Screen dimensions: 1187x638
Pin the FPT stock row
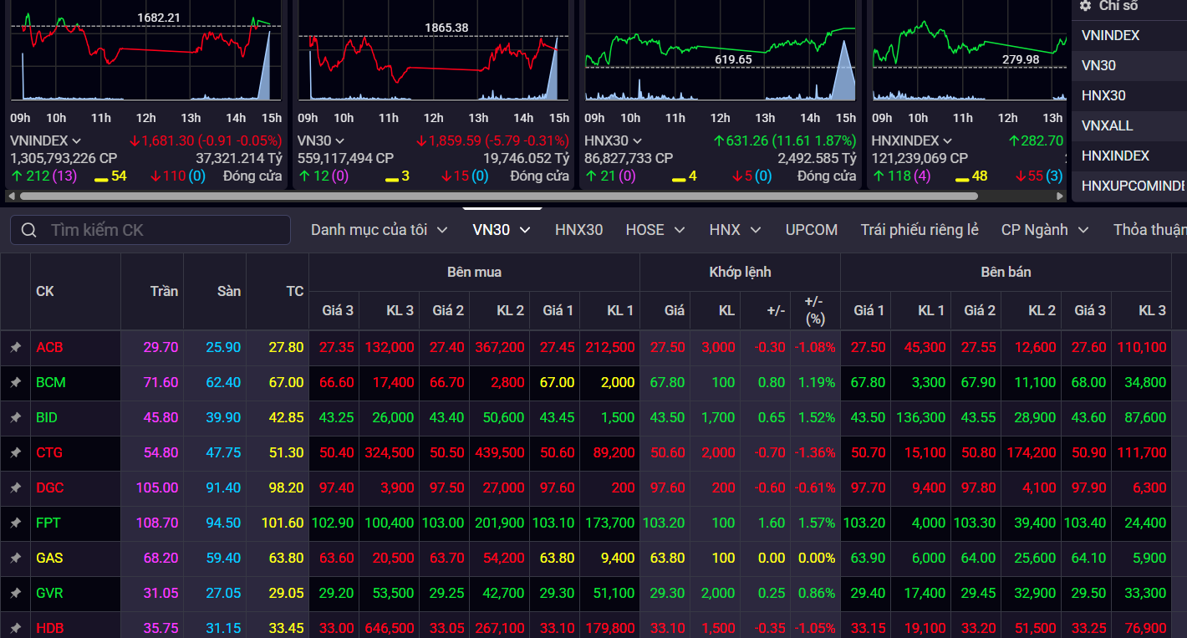(15, 523)
